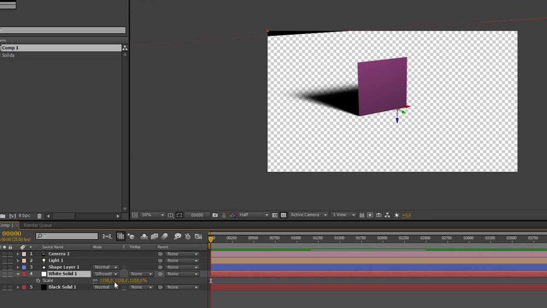Enable Frame Blending for the composition
Viewport: 547px width, 308px height.
tap(154, 236)
